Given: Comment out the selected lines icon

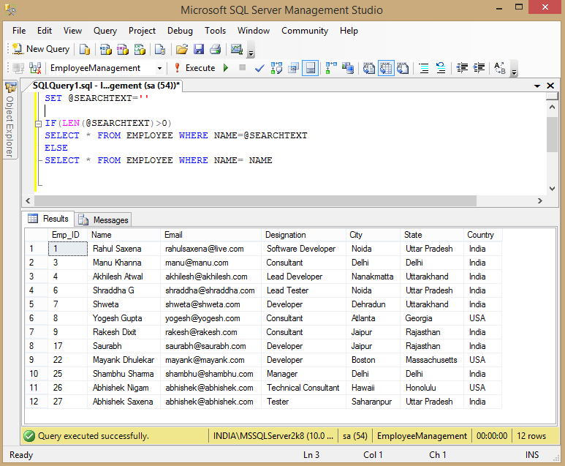Looking at the screenshot, I should pyautogui.click(x=424, y=68).
